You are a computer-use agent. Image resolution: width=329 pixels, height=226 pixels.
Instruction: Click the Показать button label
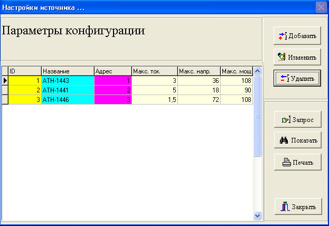[x=304, y=140]
